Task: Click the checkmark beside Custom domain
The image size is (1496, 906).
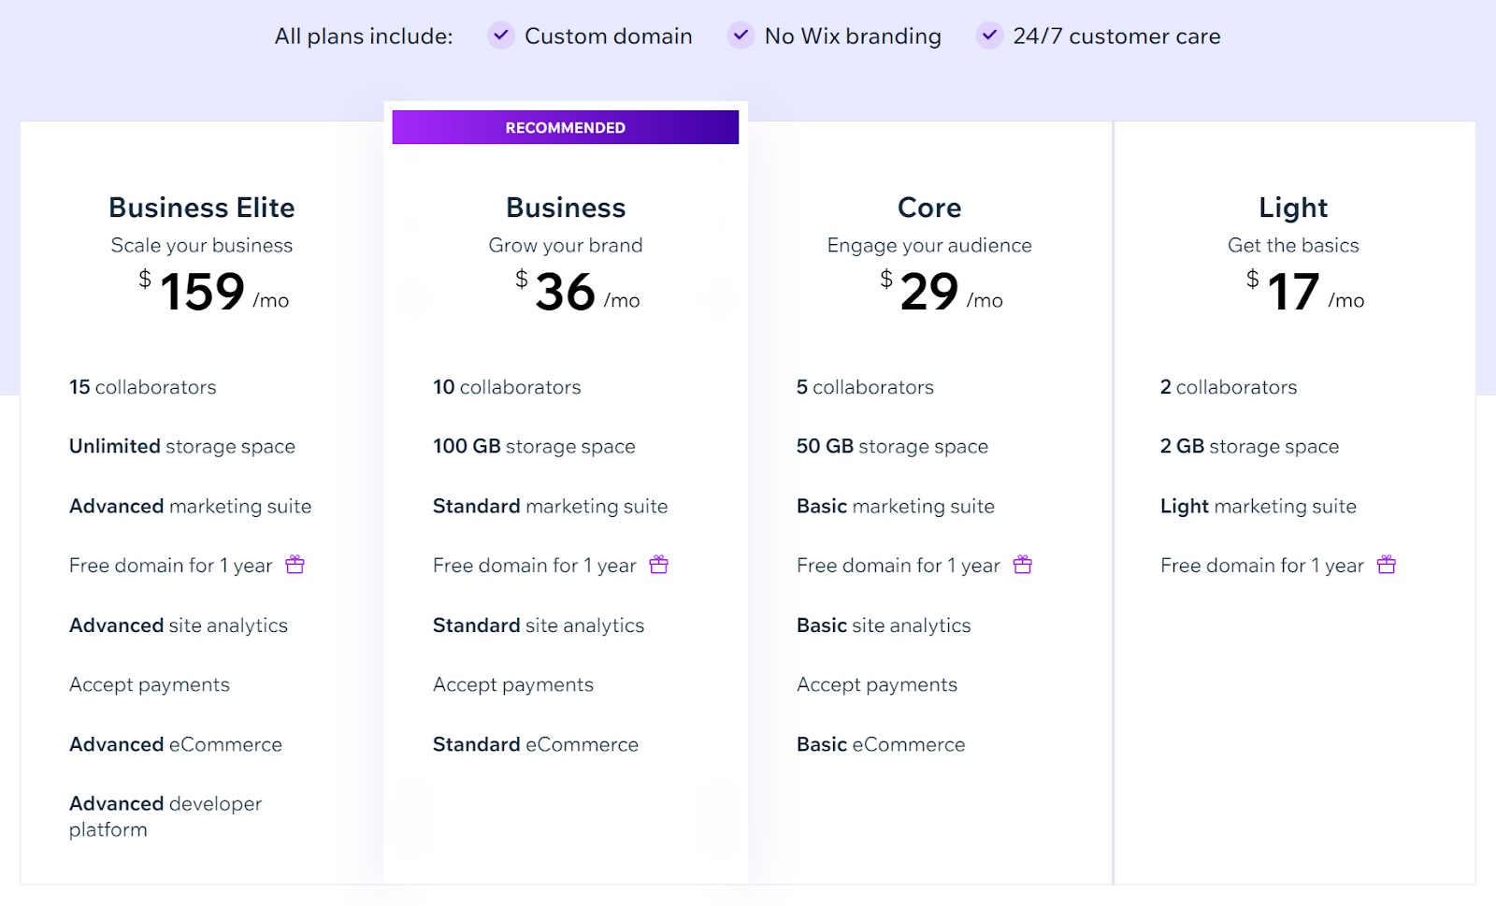Action: 501,36
